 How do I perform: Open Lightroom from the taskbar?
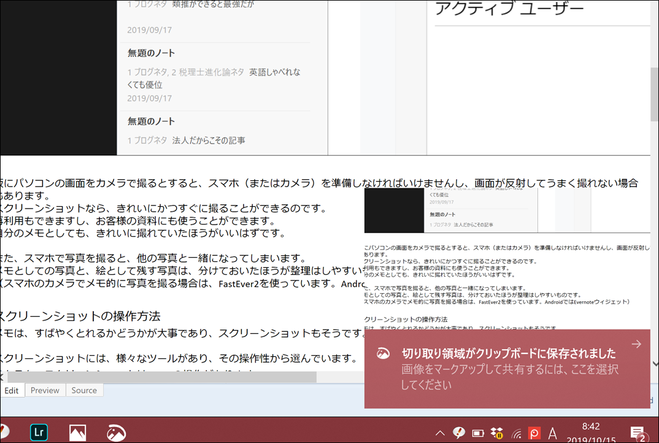point(39,433)
